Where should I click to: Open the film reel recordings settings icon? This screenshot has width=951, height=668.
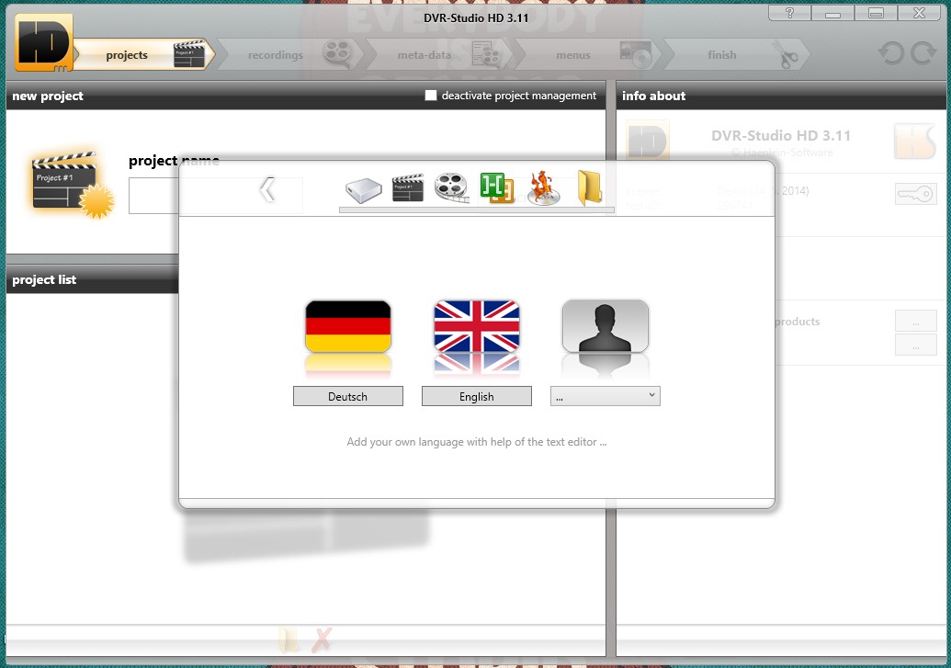(x=451, y=187)
